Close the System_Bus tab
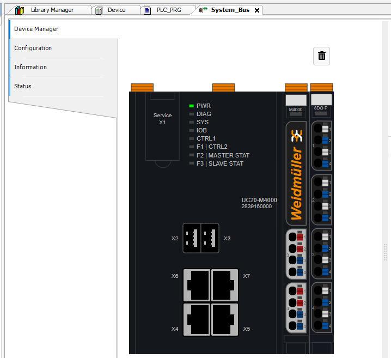The image size is (391, 358). click(x=257, y=10)
